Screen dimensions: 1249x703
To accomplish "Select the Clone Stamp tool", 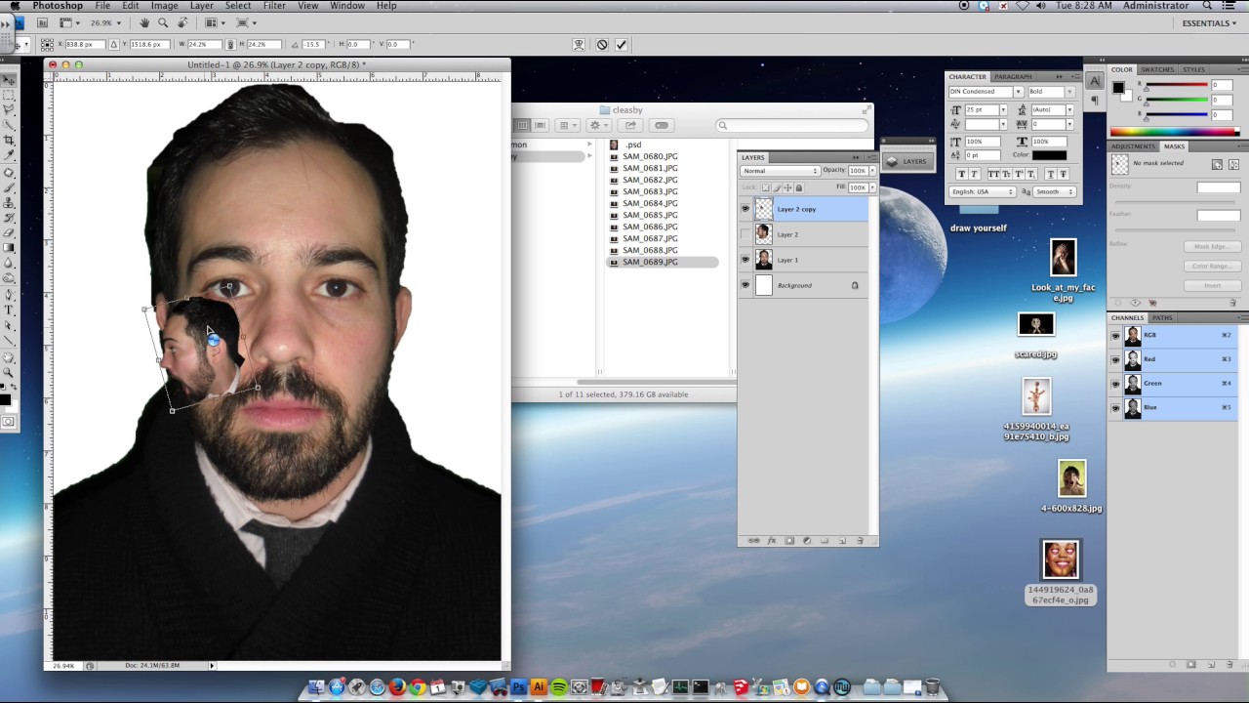I will coord(9,202).
